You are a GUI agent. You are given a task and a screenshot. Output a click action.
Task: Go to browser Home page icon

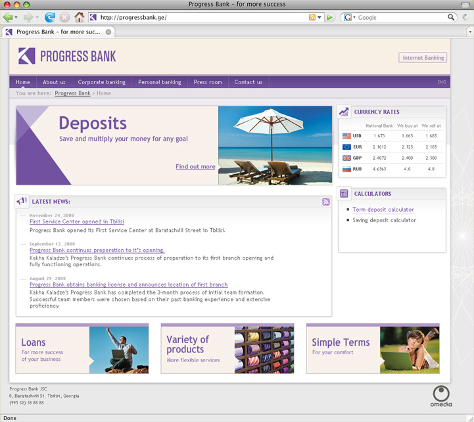(79, 17)
